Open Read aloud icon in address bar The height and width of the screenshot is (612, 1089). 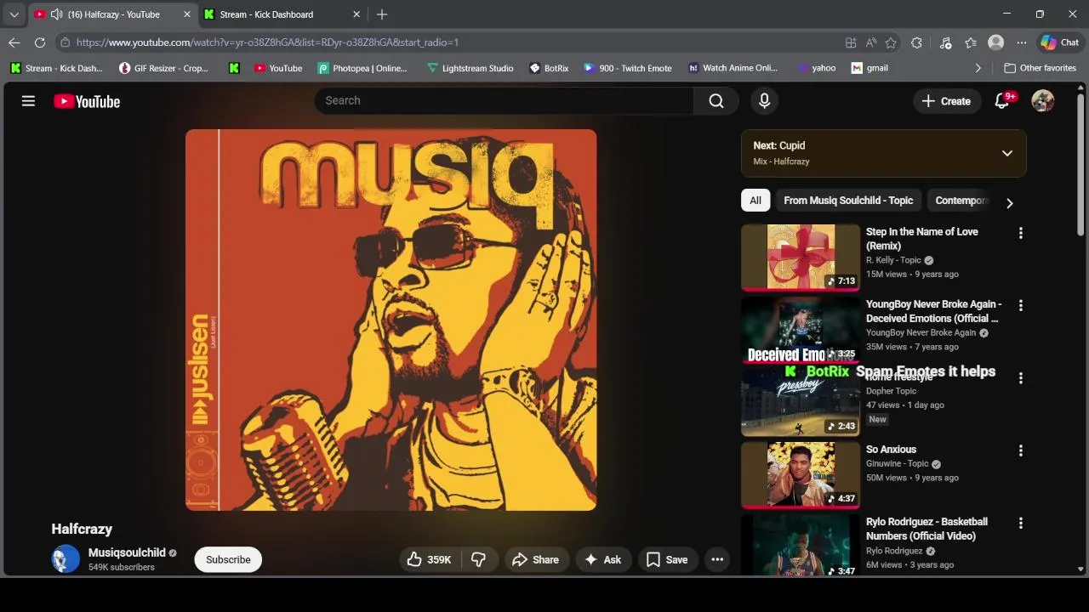pos(871,42)
